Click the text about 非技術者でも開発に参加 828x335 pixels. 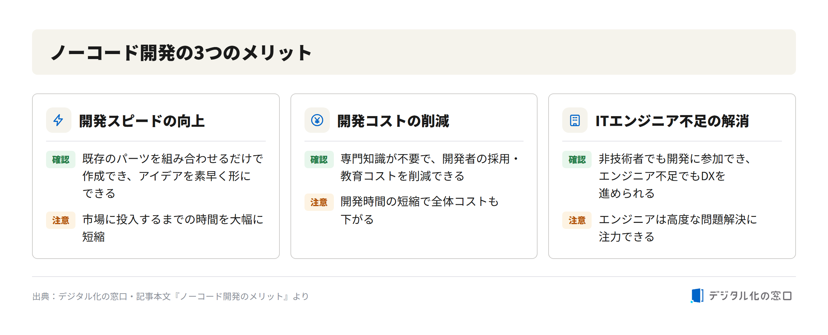tap(675, 176)
